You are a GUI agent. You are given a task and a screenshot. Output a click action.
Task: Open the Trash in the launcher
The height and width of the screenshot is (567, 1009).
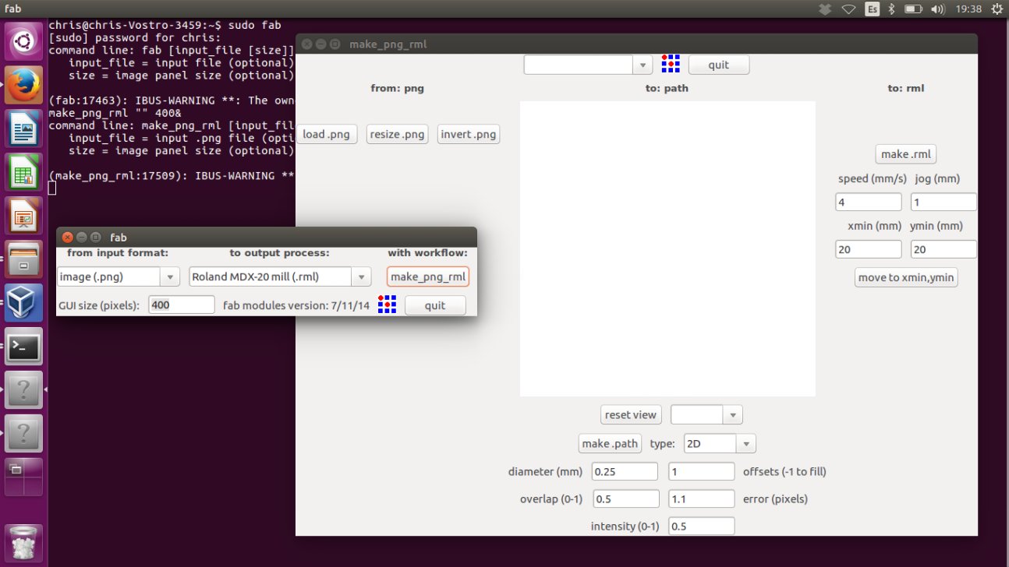point(24,544)
